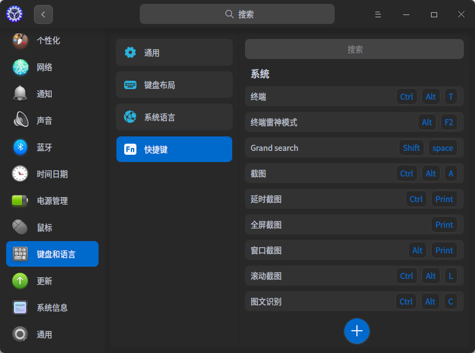Click the 键盘布局 keyboard icon
This screenshot has height=353, width=475.
click(x=130, y=85)
